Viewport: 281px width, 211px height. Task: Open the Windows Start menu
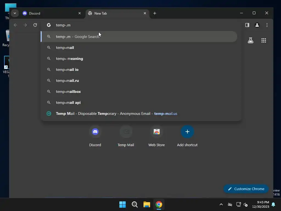[123, 204]
